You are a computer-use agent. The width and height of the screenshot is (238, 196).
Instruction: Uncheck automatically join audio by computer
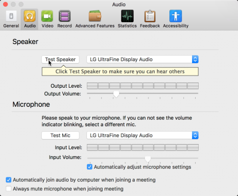point(9,180)
